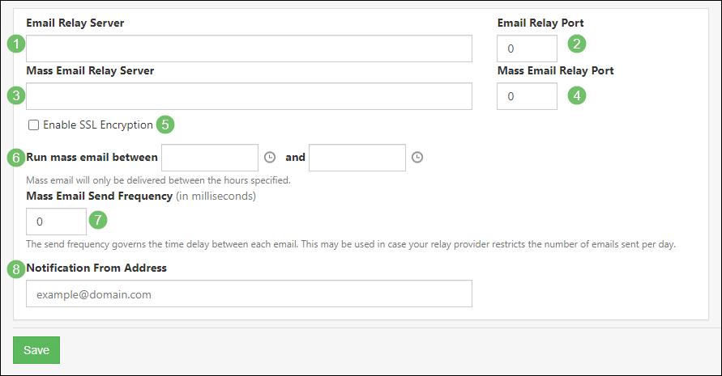Focus the Mass Email Send Frequency field
This screenshot has width=722, height=376.
pos(56,221)
